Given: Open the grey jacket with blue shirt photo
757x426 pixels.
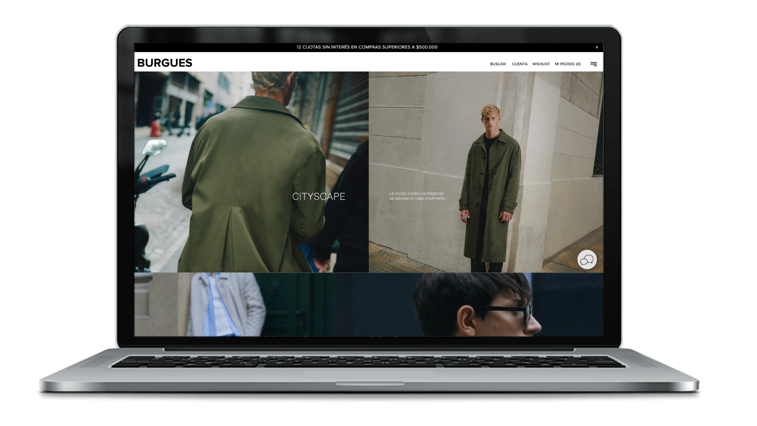Looking at the screenshot, I should 233,305.
